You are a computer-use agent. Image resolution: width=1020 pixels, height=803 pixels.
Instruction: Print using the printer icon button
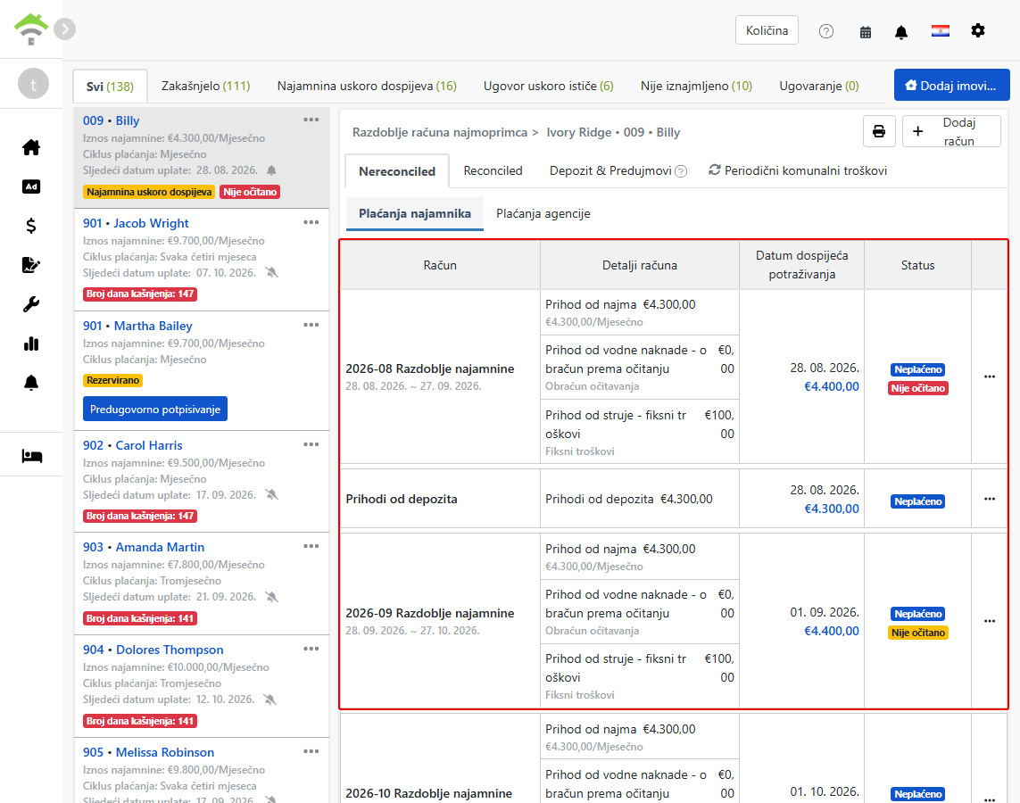(x=879, y=131)
